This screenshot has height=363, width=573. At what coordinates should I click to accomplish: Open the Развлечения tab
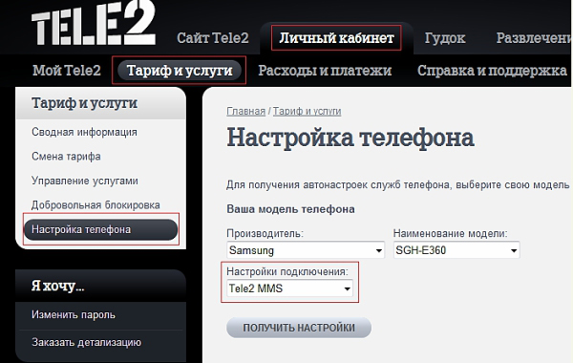tap(534, 38)
